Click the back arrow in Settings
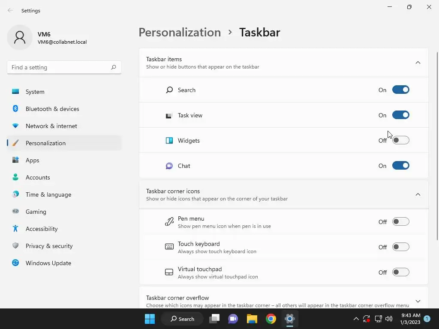439x329 pixels. 10,10
